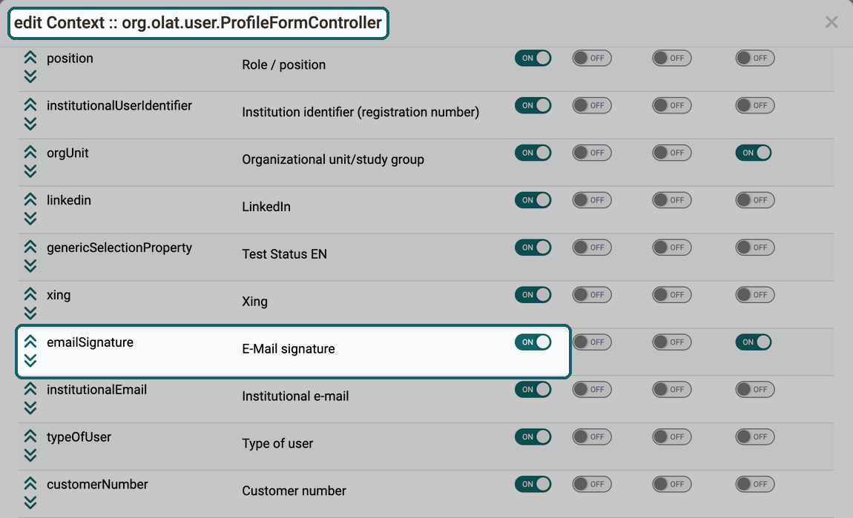Disable first ON toggle for emailSignature
The height and width of the screenshot is (518, 853).
533,342
